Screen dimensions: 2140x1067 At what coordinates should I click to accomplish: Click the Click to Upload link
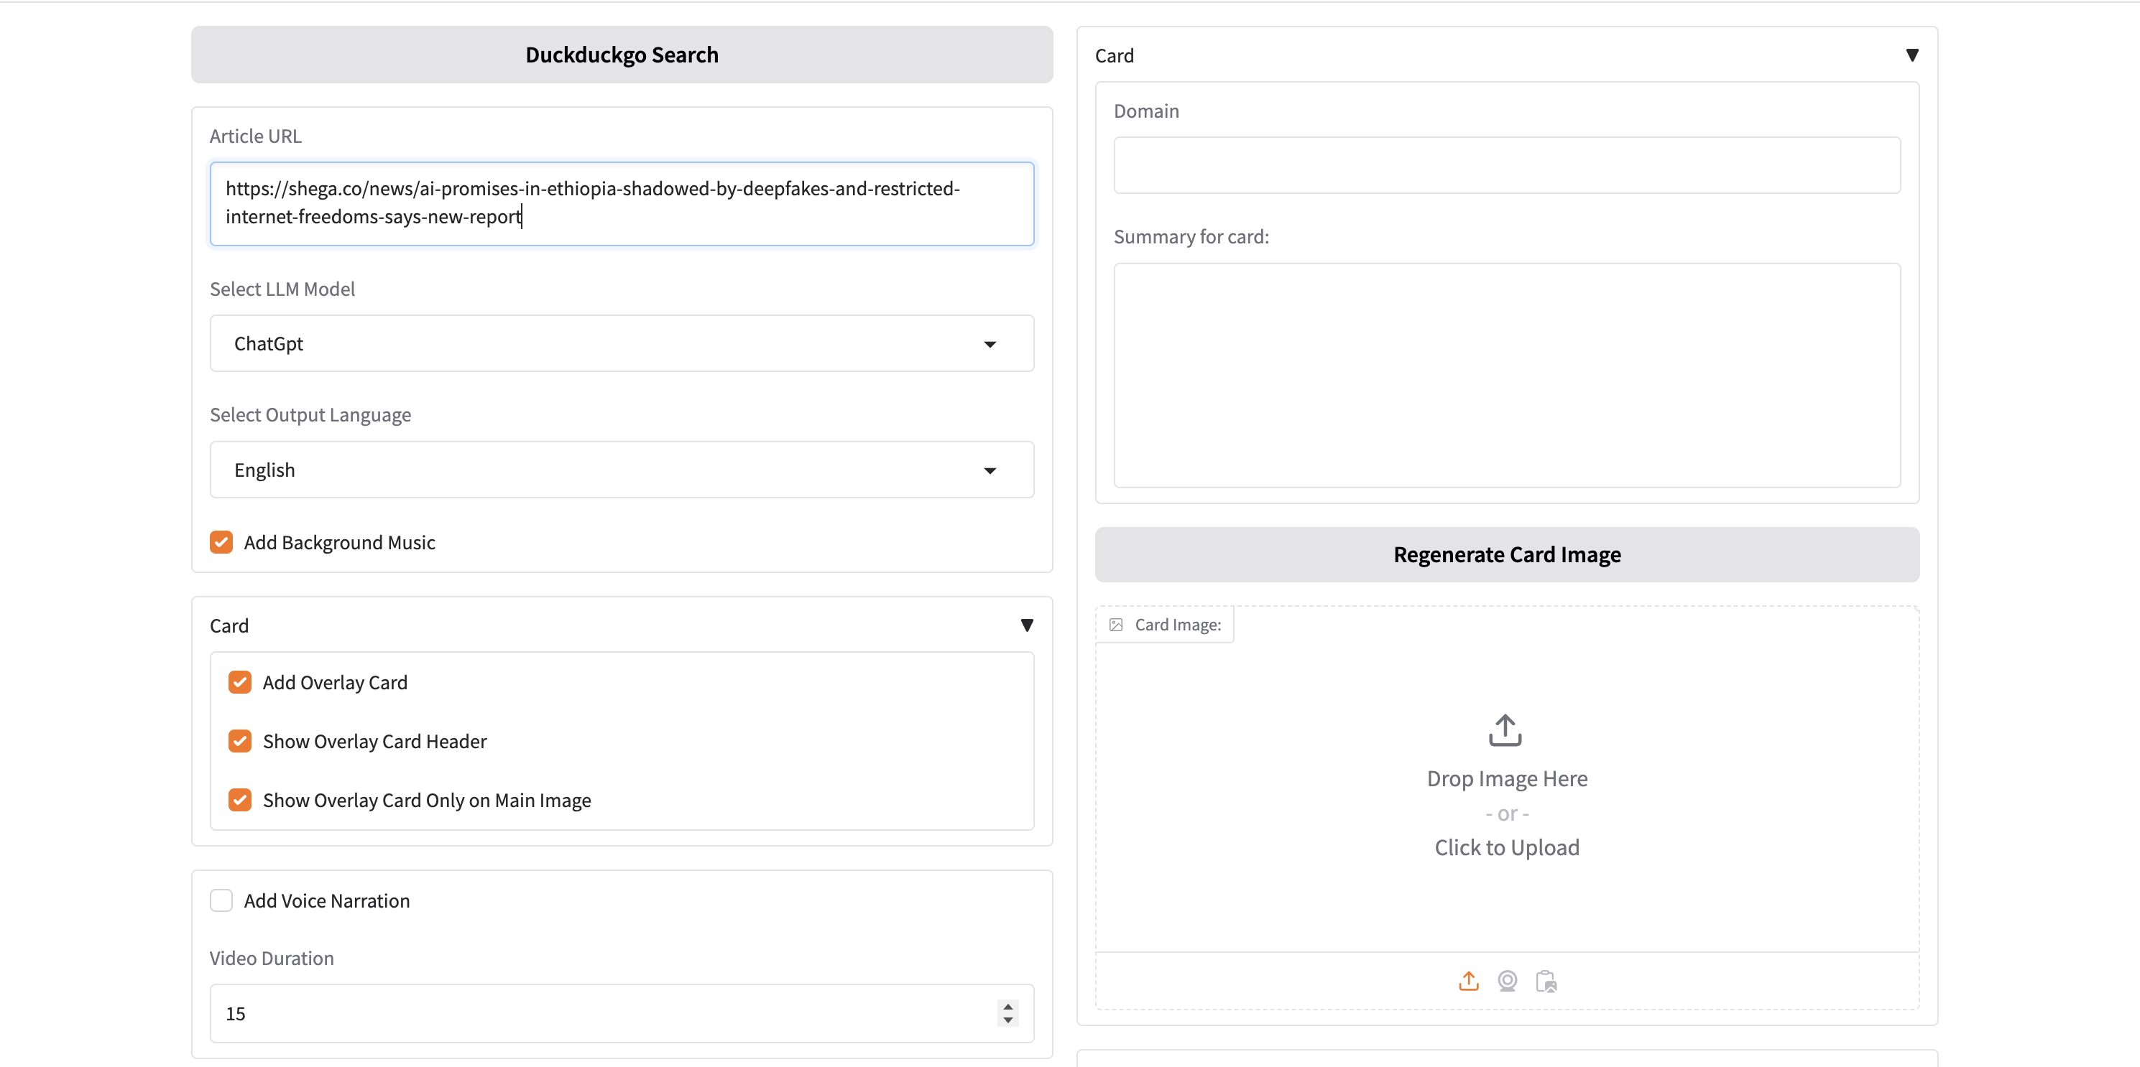coord(1506,847)
